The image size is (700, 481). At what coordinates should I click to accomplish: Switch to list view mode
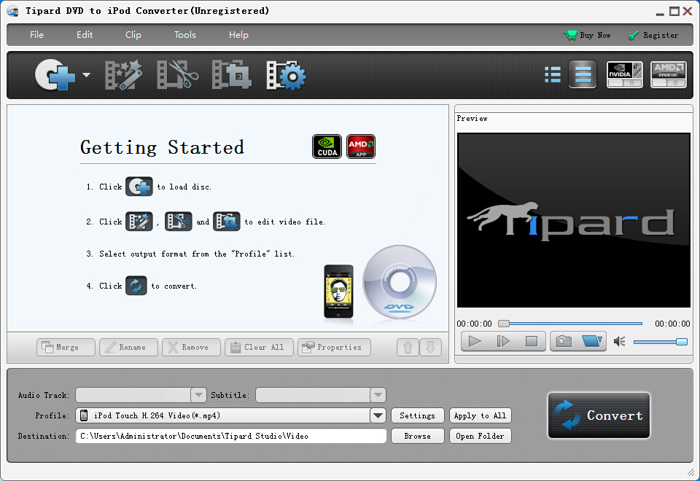click(553, 74)
